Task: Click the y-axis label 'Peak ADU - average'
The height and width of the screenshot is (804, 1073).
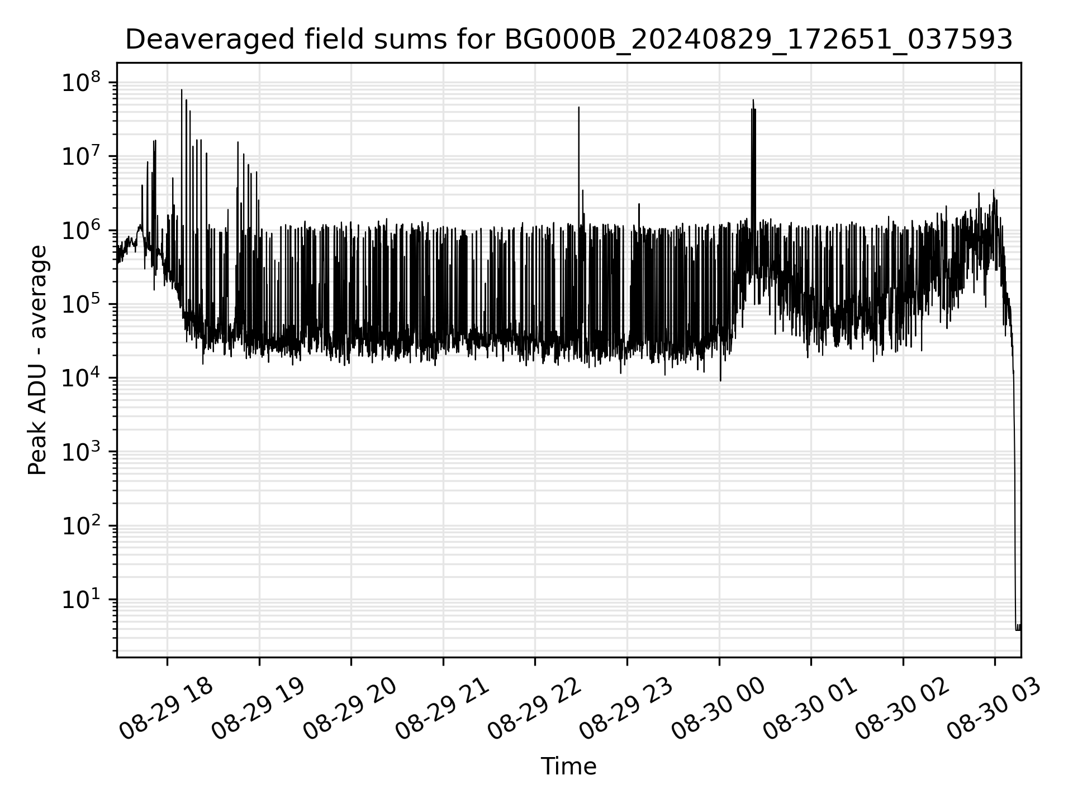Action: pyautogui.click(x=37, y=360)
